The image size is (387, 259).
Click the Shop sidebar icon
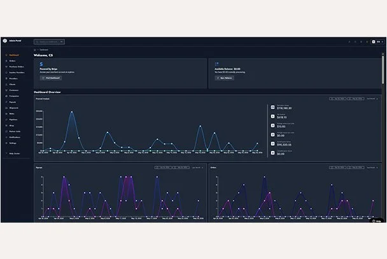click(6, 125)
